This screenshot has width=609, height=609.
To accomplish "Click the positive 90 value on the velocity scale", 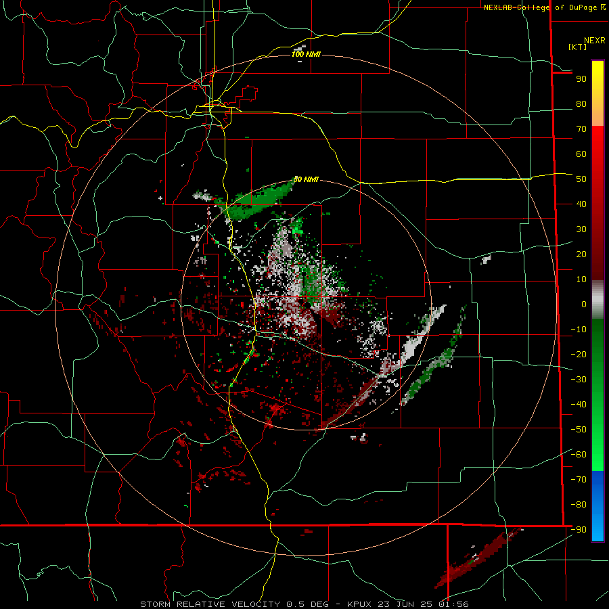I will pos(581,79).
